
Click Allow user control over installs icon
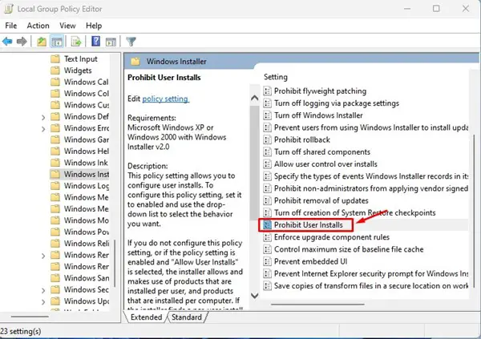268,163
